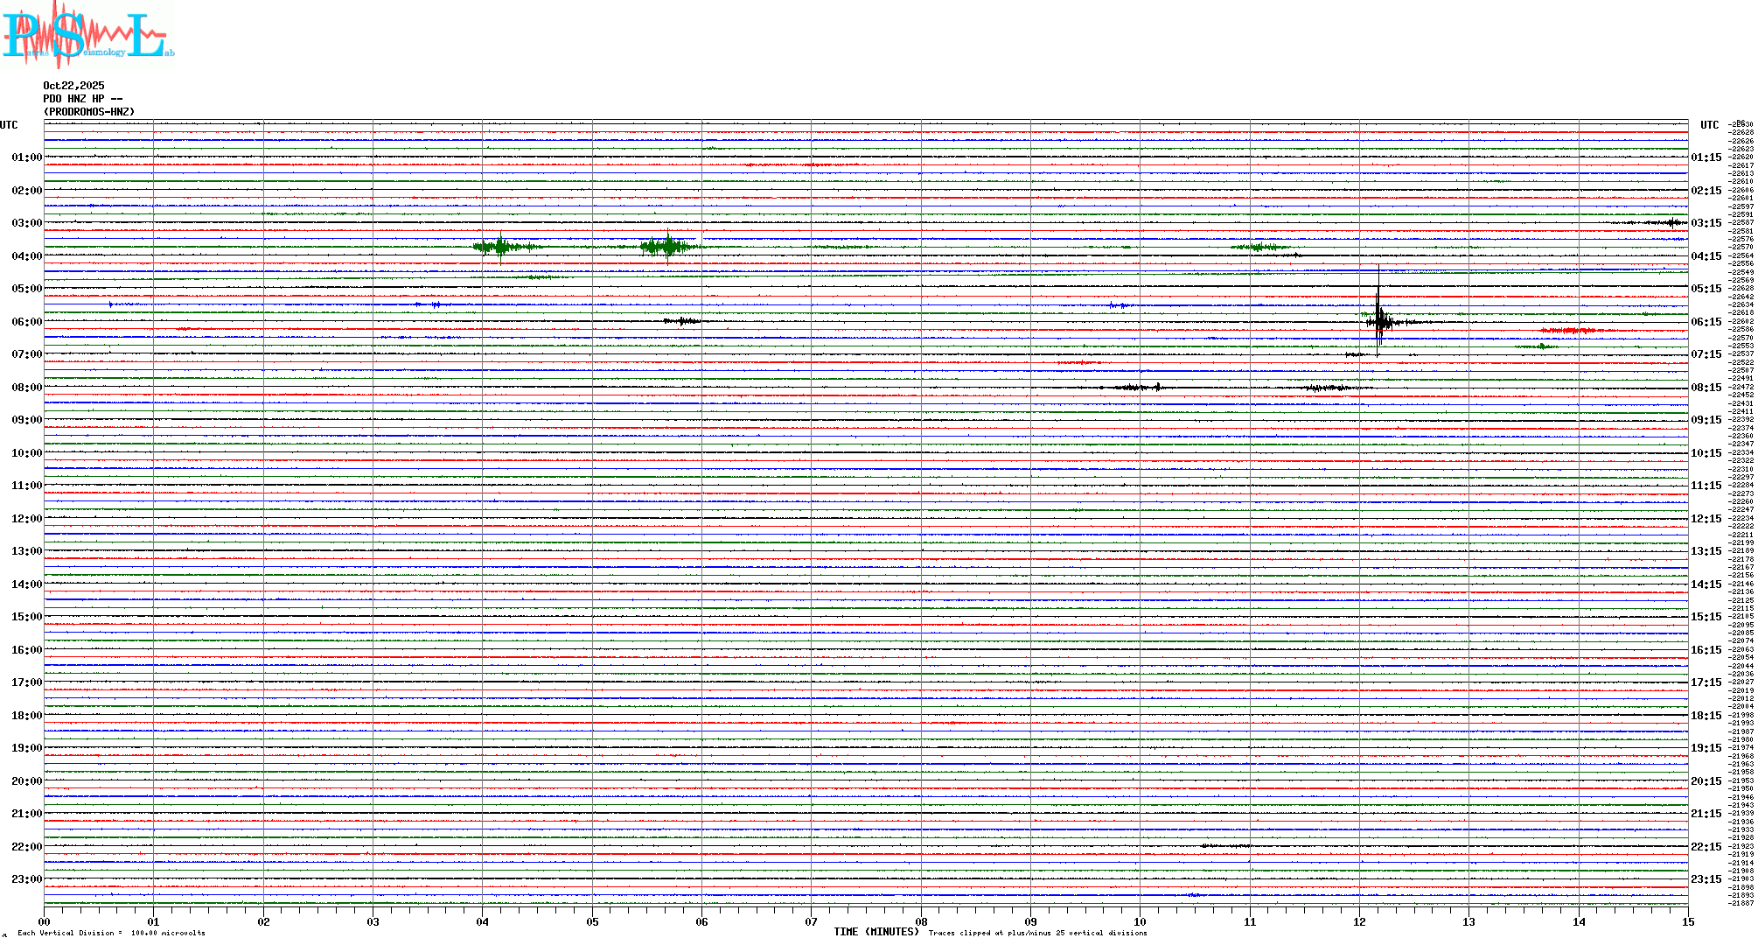
Task: Click the first green burst near 04:00
Action: click(x=500, y=247)
